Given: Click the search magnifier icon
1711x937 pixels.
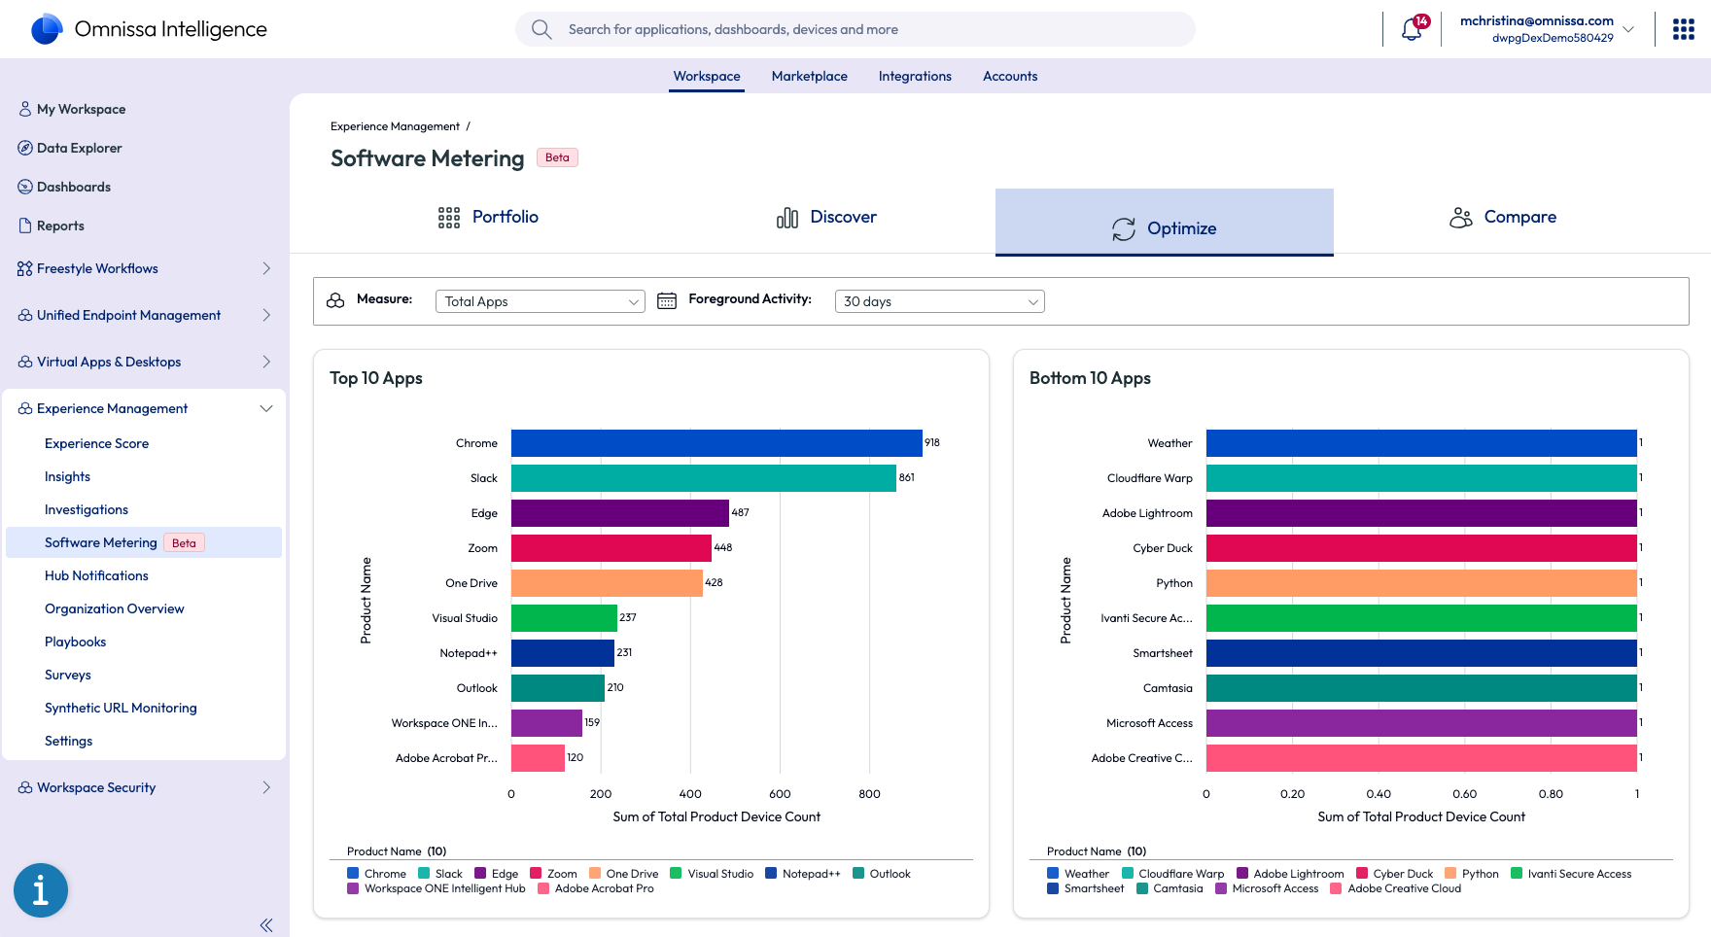Looking at the screenshot, I should 541,29.
